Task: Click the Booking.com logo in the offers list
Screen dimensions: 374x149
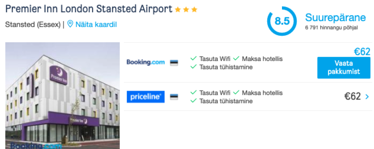Action: click(x=145, y=62)
